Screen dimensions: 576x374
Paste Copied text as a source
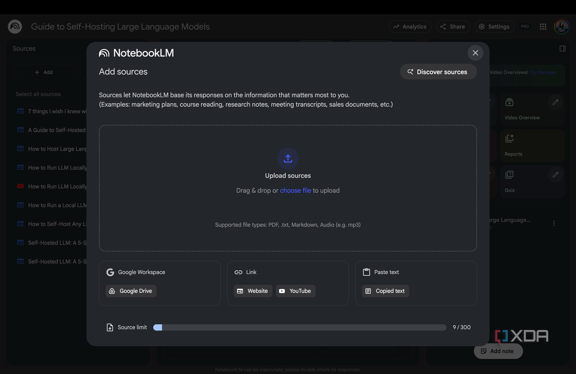coord(386,291)
